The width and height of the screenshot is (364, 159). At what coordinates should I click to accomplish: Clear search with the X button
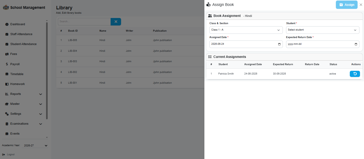116,22
